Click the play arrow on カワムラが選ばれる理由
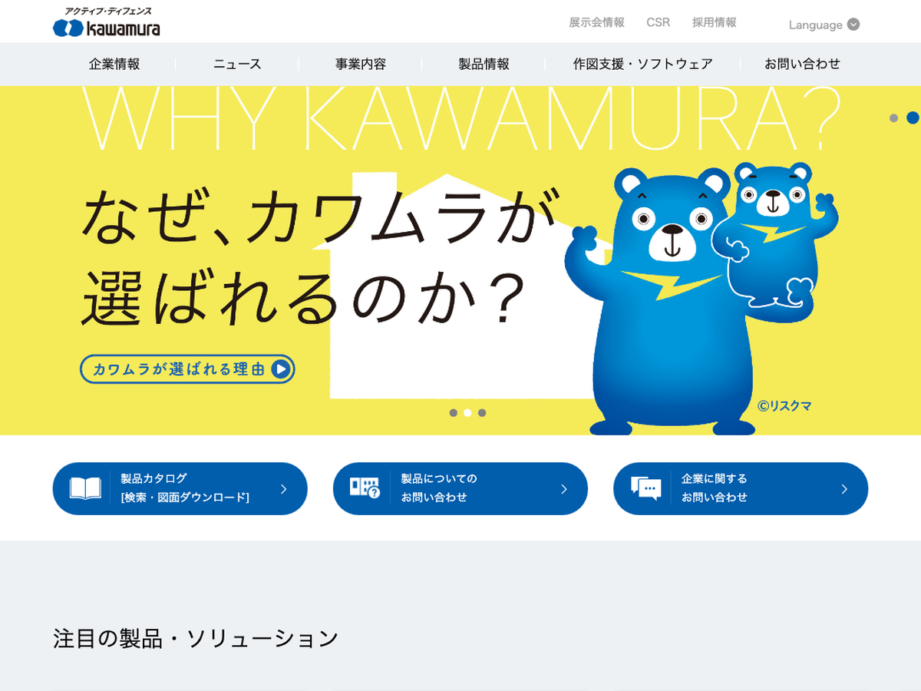This screenshot has height=691, width=921. point(281,369)
